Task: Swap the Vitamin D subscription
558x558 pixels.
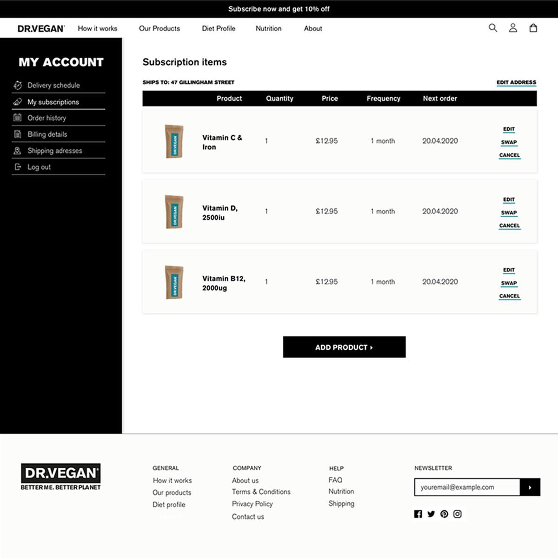Action: (509, 213)
